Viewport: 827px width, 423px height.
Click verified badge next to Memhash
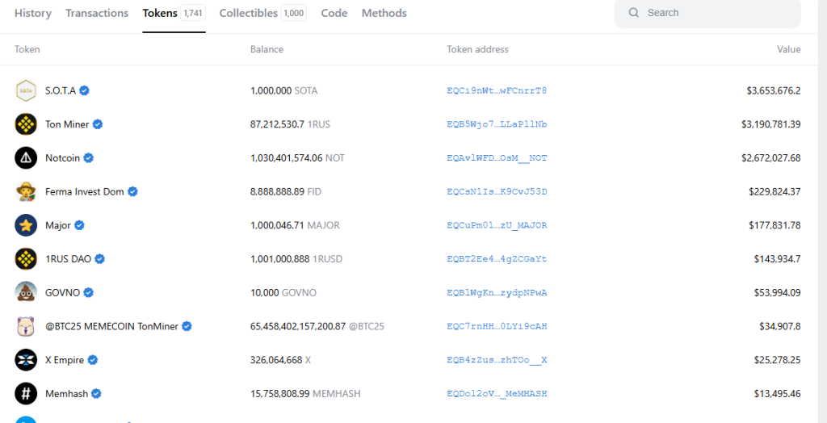pos(97,393)
